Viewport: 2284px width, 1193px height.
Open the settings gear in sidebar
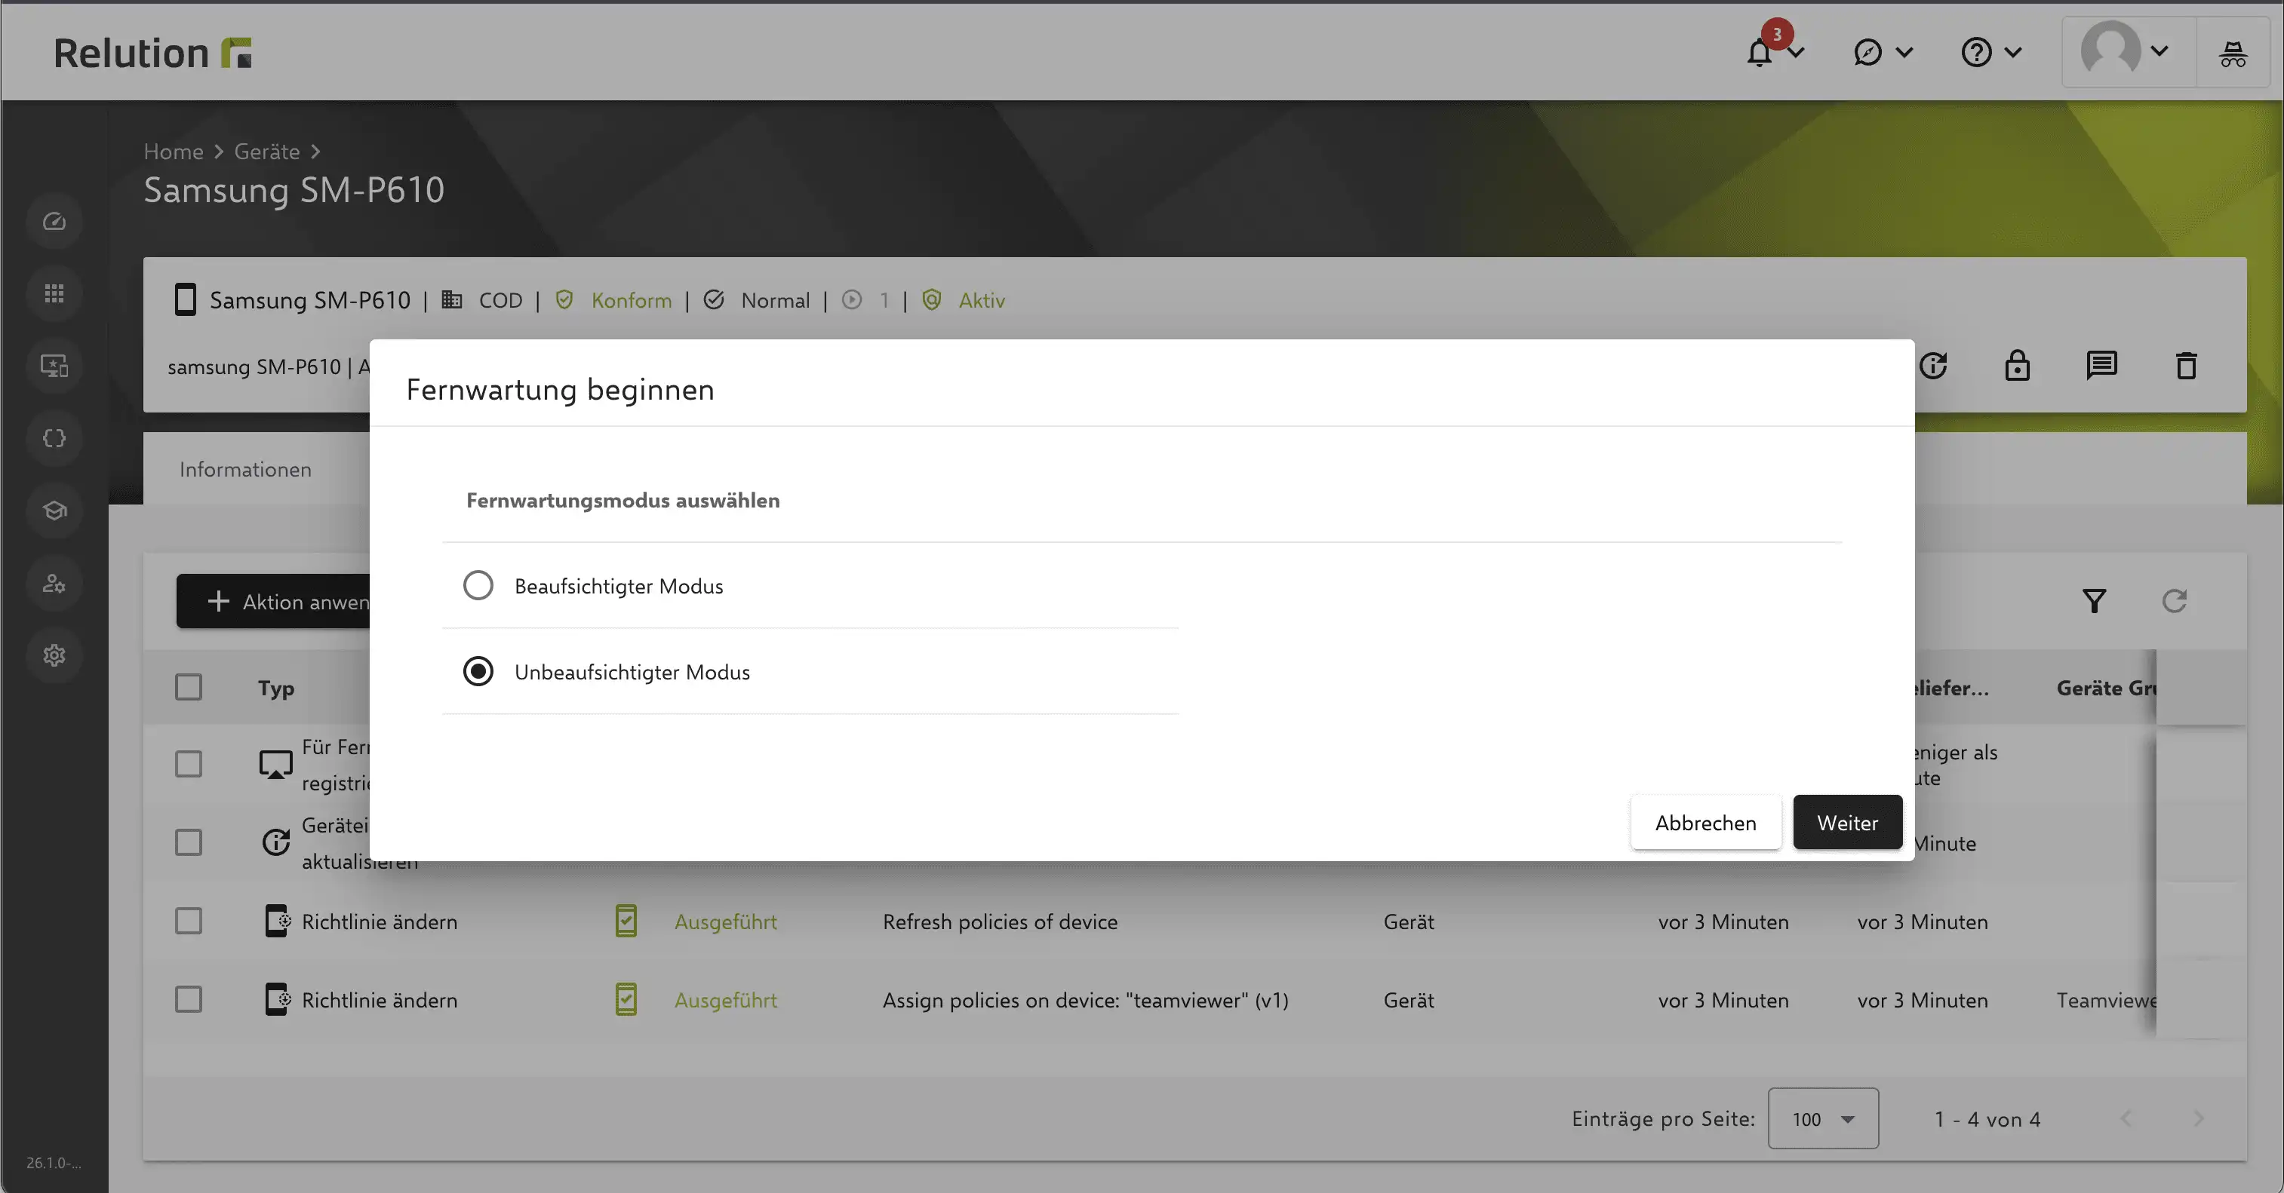point(54,655)
